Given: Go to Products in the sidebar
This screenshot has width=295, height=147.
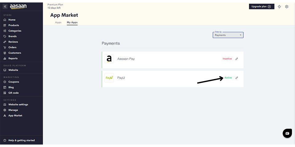Looking at the screenshot, I should 14,25.
